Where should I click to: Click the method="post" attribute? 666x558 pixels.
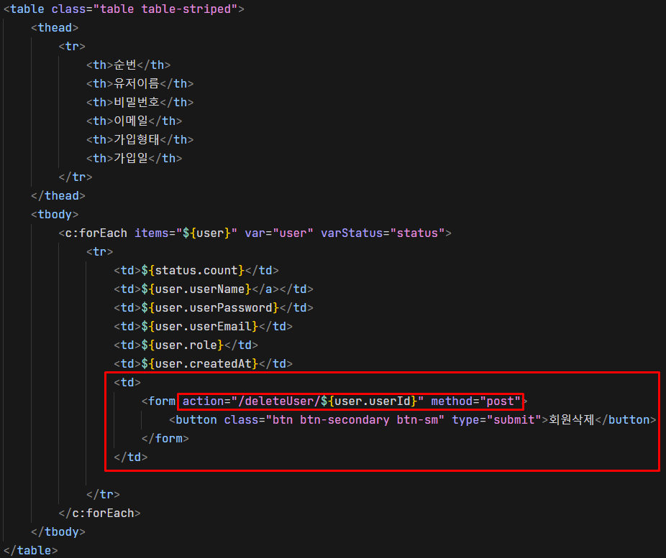[475, 401]
